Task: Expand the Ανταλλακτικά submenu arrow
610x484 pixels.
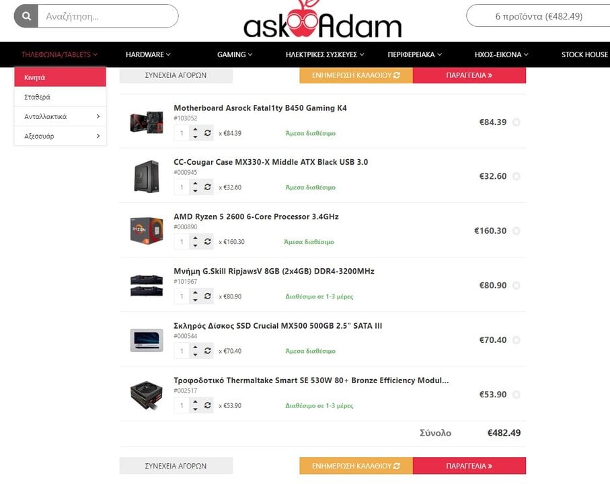Action: (x=98, y=116)
